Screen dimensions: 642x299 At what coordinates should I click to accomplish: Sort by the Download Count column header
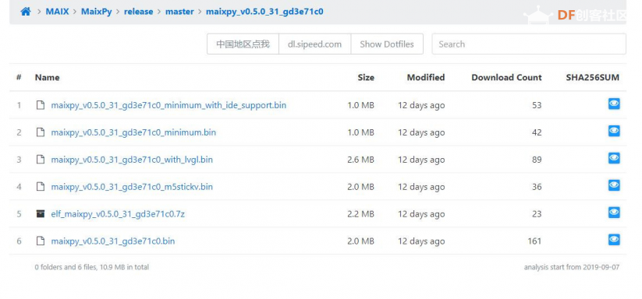click(506, 77)
